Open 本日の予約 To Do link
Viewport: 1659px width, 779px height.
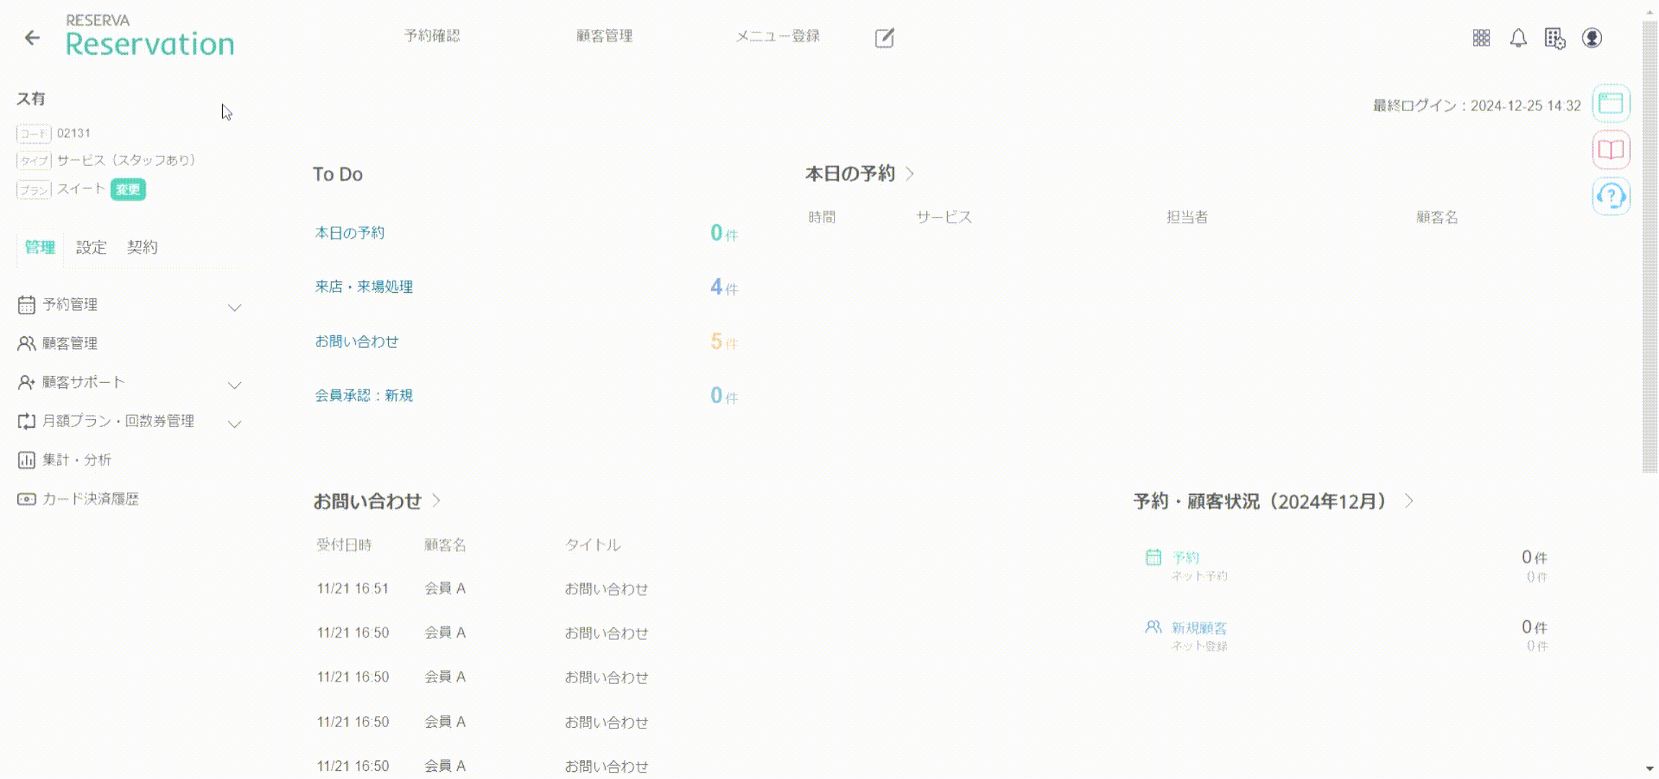pos(350,233)
